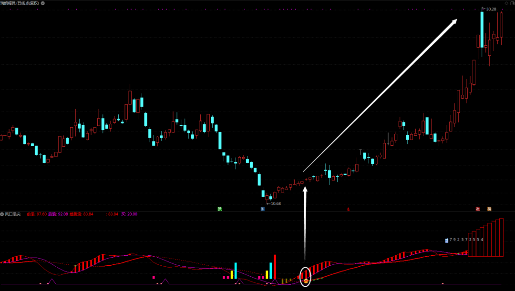515x291 pixels.
Task: Toggle the side panel icon at top right
Action: click(512, 3)
